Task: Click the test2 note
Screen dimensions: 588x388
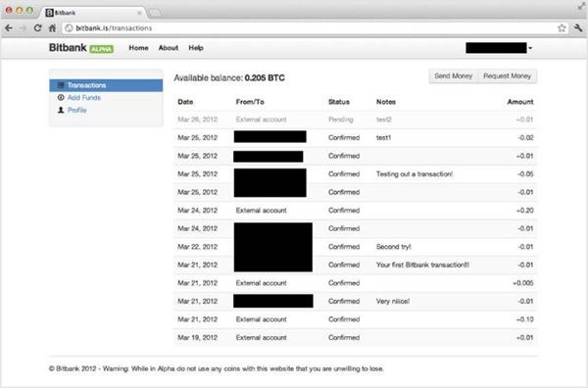Action: 383,120
